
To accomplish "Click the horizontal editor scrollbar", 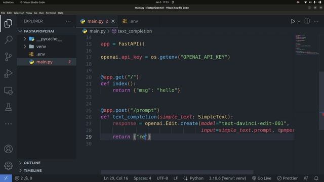I will (177, 172).
